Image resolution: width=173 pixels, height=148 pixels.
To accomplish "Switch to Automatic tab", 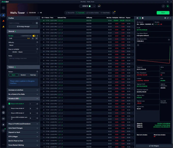I will 80,13.
